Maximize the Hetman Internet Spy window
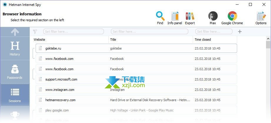The width and height of the screenshot is (271, 123). pos(250,4)
